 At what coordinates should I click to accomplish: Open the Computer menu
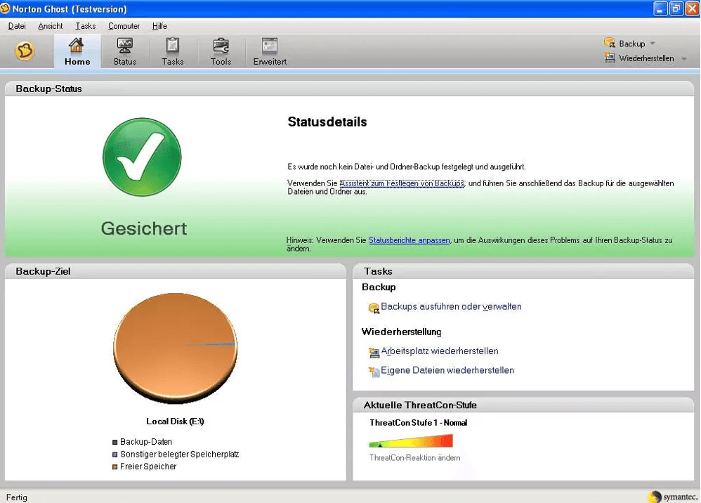point(124,26)
